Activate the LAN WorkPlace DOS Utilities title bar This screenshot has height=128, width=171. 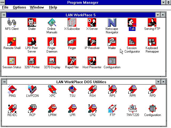click(x=81, y=82)
